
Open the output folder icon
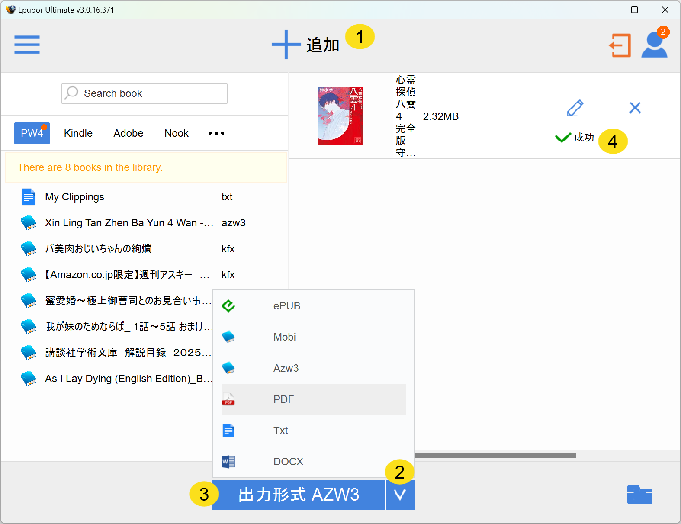[x=640, y=495]
